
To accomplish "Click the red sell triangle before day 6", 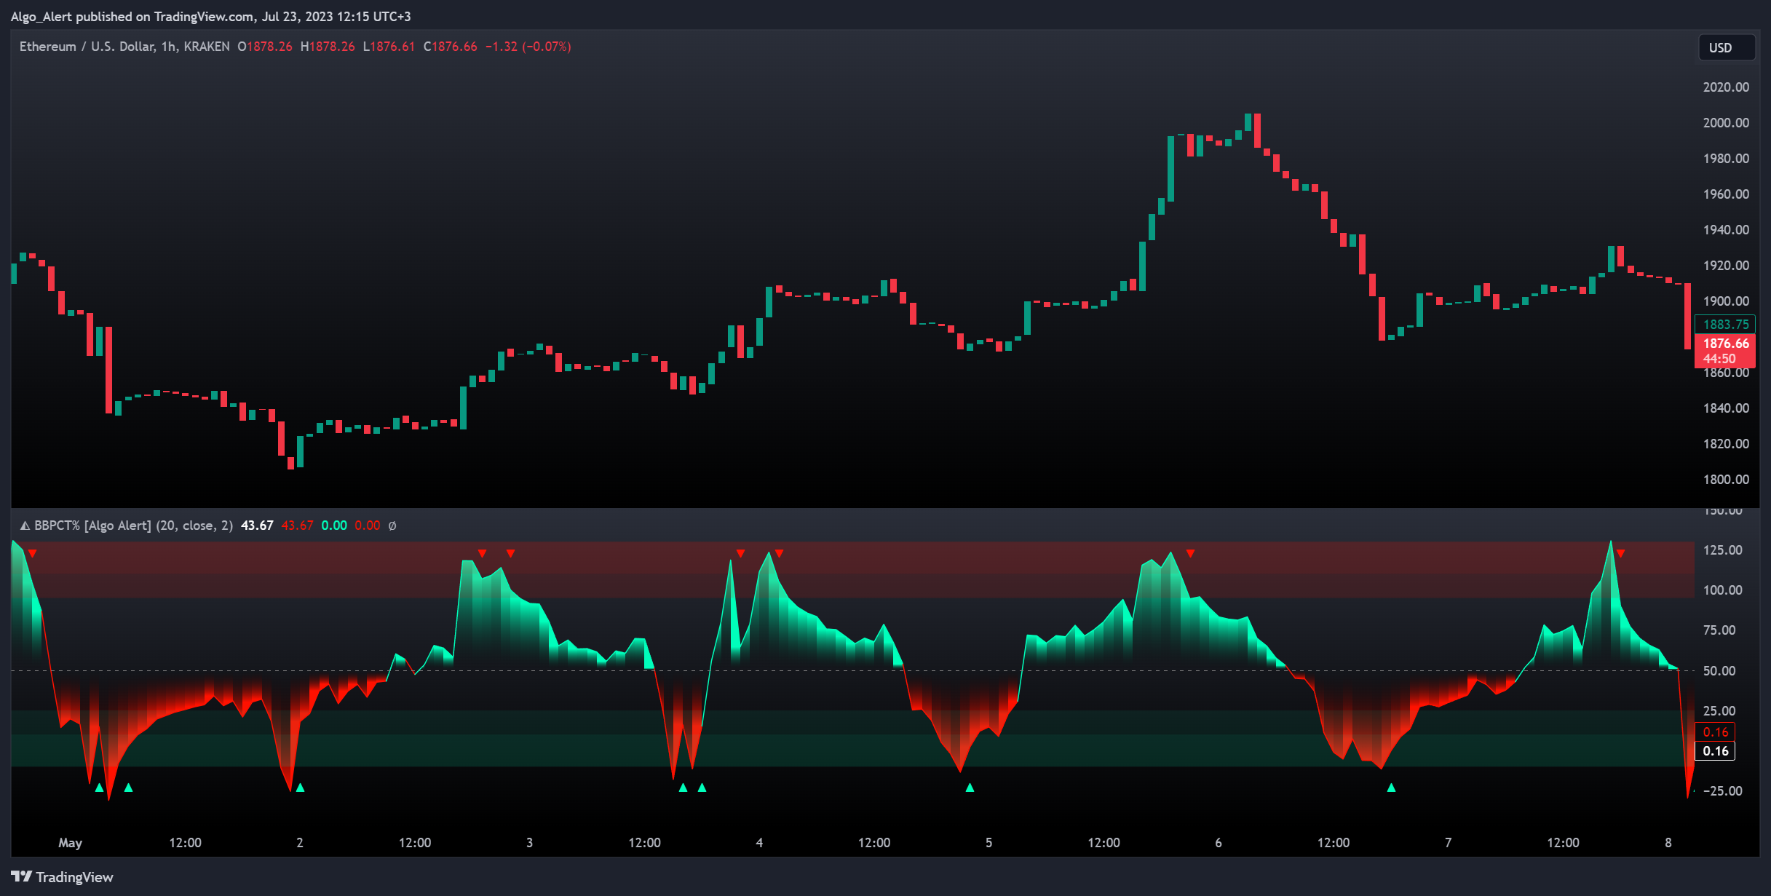I will pyautogui.click(x=1190, y=554).
